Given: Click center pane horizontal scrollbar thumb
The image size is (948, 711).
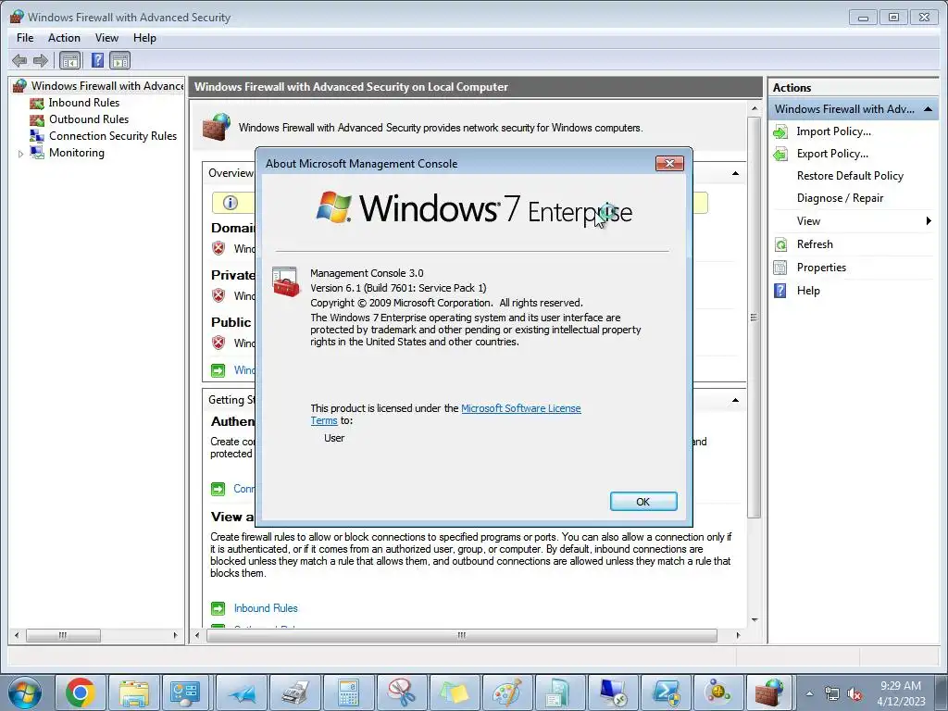Looking at the screenshot, I should pos(462,635).
